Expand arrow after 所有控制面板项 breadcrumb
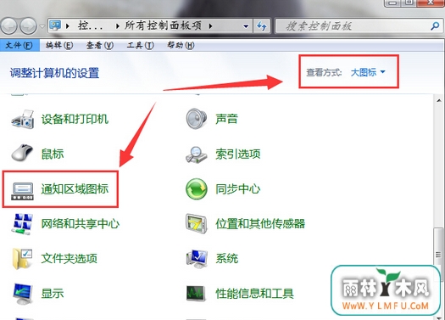The image size is (445, 320). [x=210, y=26]
